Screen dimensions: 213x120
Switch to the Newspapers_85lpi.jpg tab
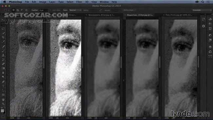click(101, 15)
